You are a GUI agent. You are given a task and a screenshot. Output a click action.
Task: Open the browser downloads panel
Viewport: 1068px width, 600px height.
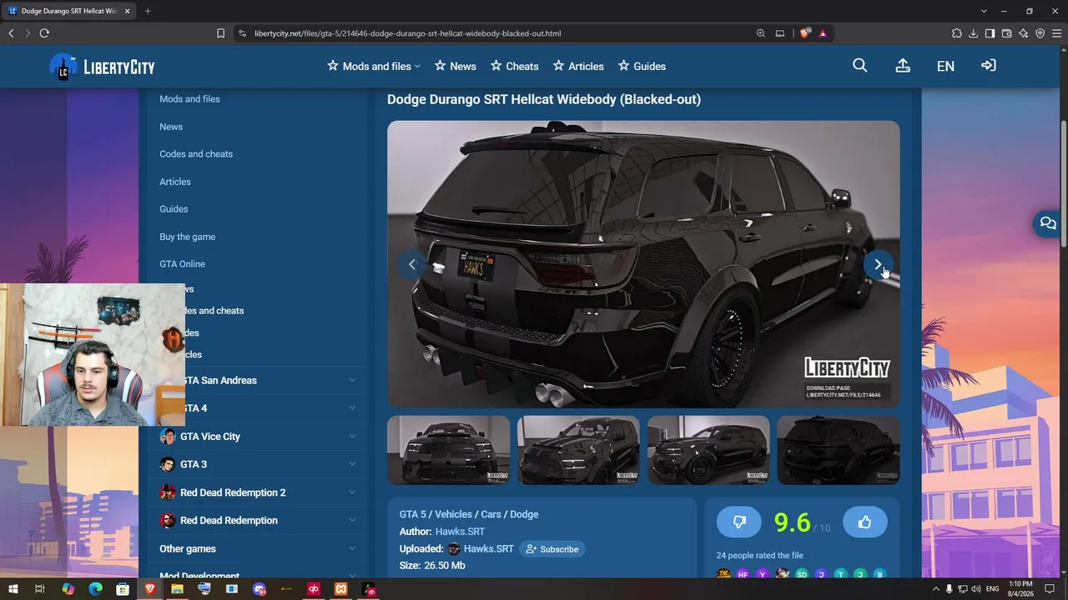(x=974, y=33)
